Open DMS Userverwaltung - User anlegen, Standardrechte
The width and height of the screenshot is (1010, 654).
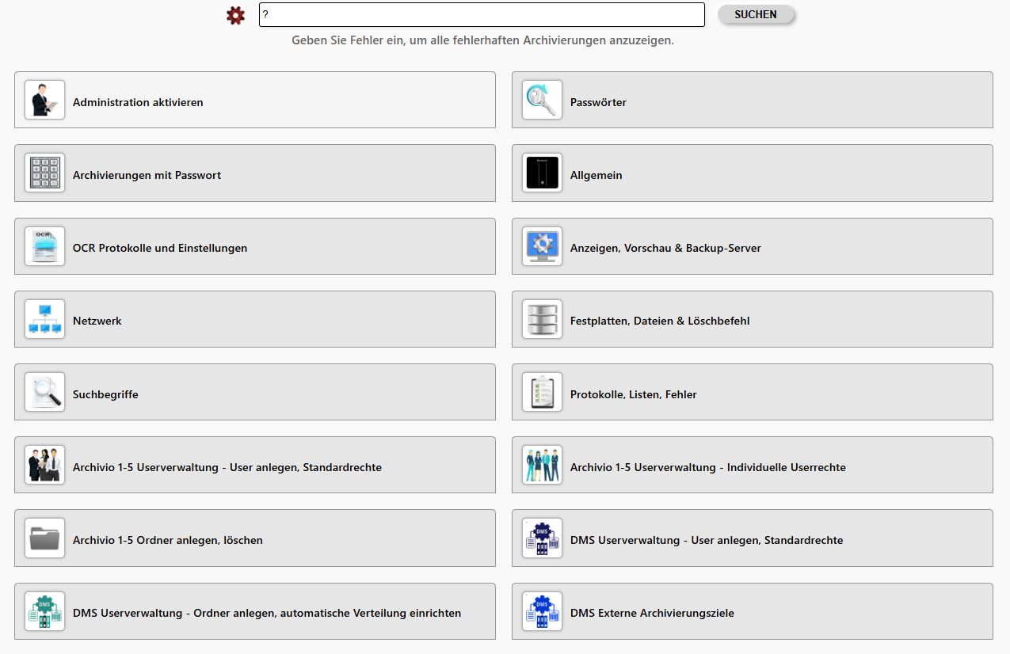706,540
